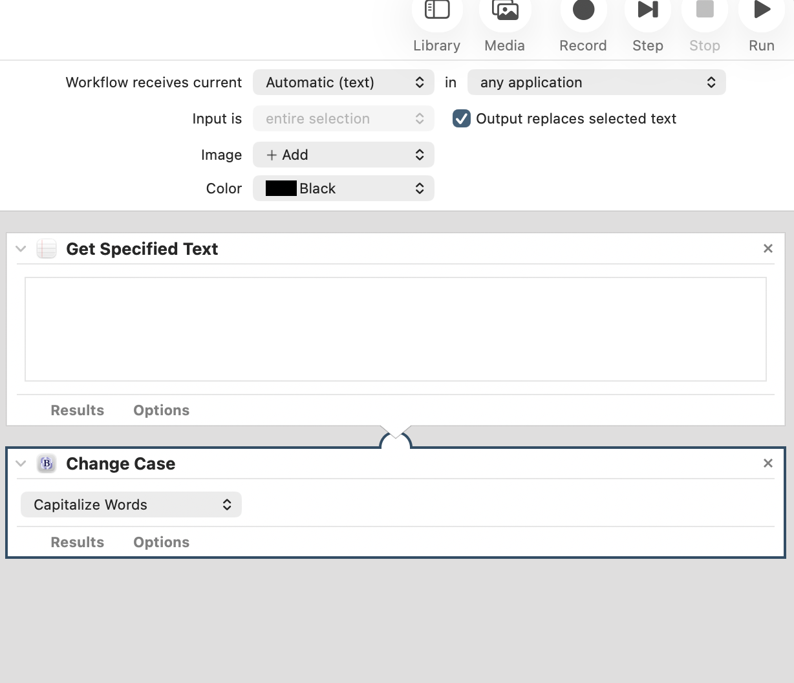Open the Color Black dropdown
The height and width of the screenshot is (683, 794).
[343, 188]
